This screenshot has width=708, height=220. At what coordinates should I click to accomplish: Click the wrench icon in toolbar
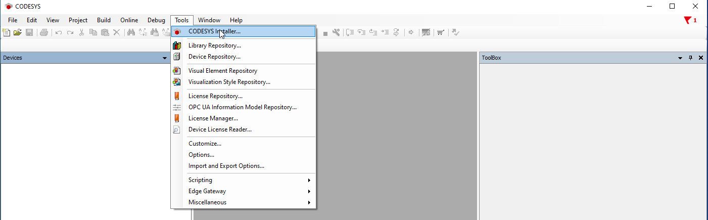point(336,32)
